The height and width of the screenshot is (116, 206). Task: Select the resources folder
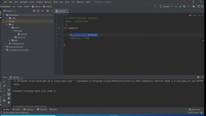click(20, 37)
